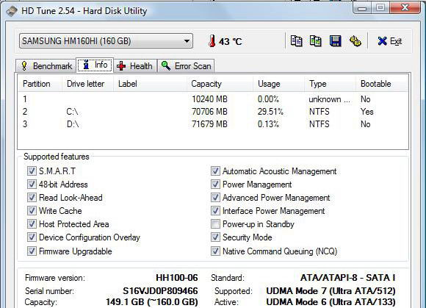Toggle the Host Protected Area checkbox
Screen dimensions: 426x308
tap(32, 224)
